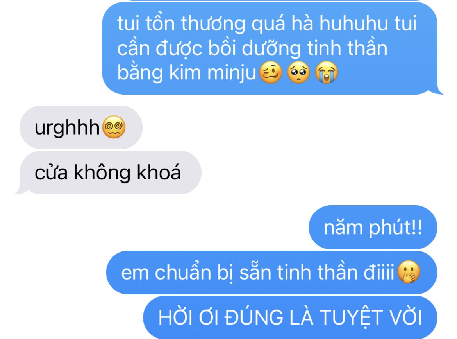Click the dizzy spiral-eyes emoji
457x339 pixels.
coord(114,127)
